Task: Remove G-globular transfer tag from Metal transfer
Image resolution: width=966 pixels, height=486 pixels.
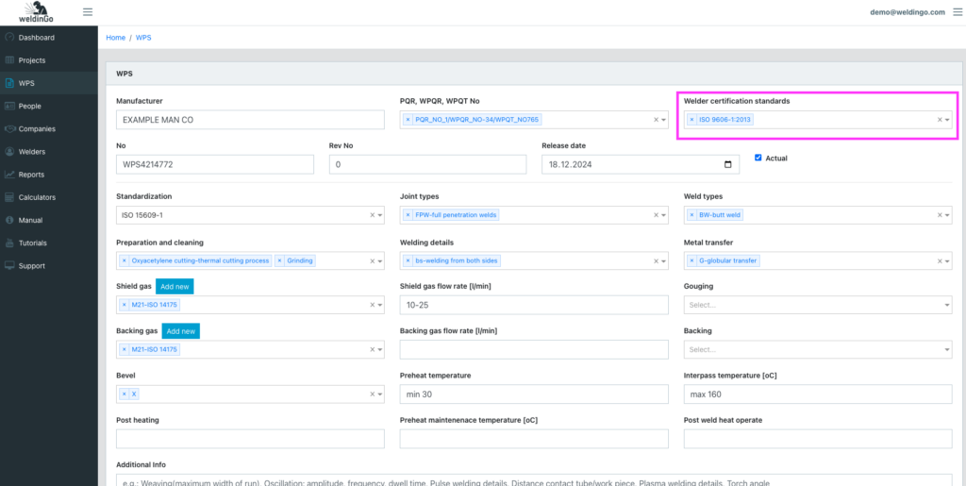Action: coord(691,260)
